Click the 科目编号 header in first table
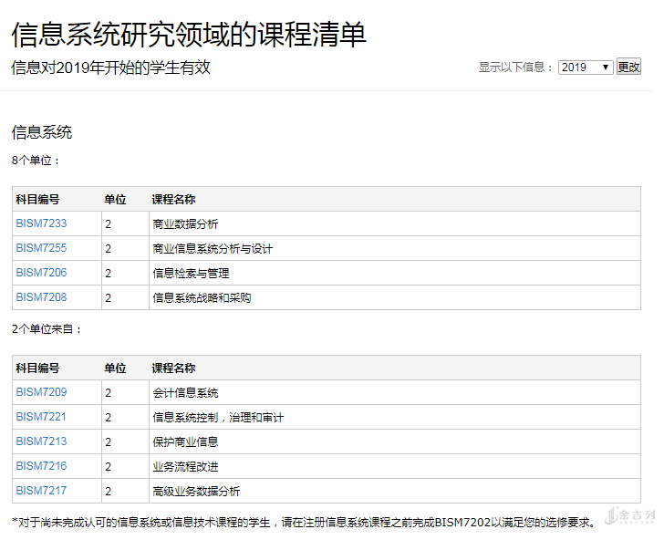Image resolution: width=664 pixels, height=540 pixels. point(37,200)
